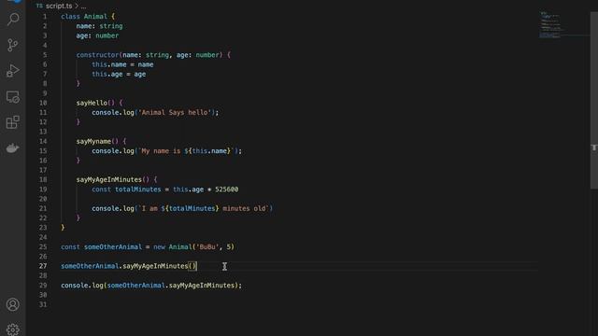
Task: Open the Remote Explorer view
Action: 13,97
